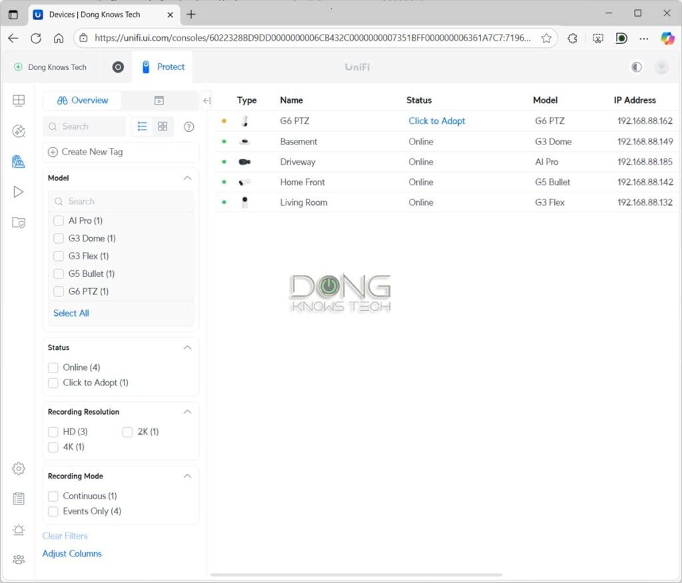Screen dimensions: 682x583
Task: Collapse the Model filter section
Action: (x=187, y=178)
